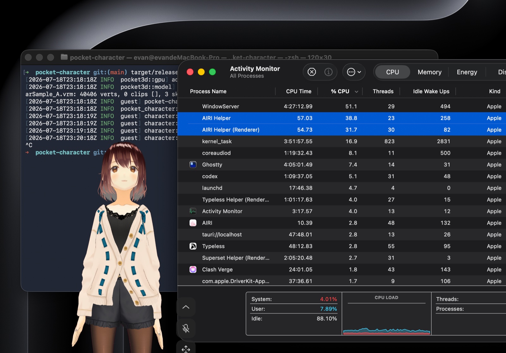Select the codex process row
Viewport: 506px width, 353px height.
(342, 176)
